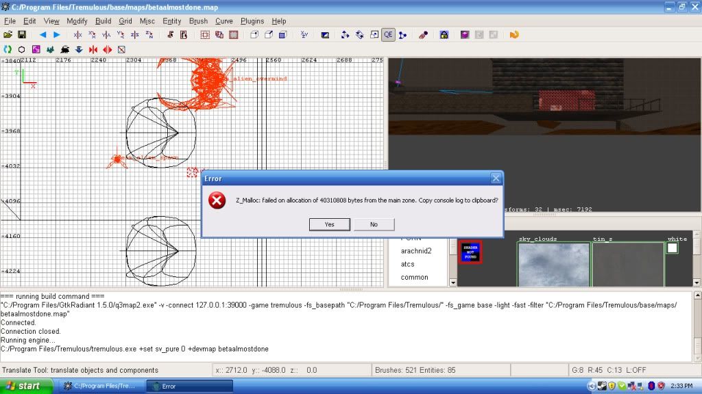Flip selection along the X axis
The height and width of the screenshot is (394, 702).
click(77, 35)
